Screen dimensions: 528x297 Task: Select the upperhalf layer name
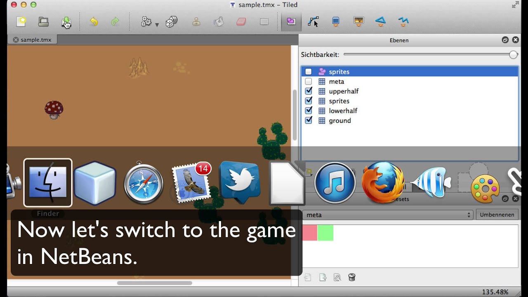[x=344, y=91]
